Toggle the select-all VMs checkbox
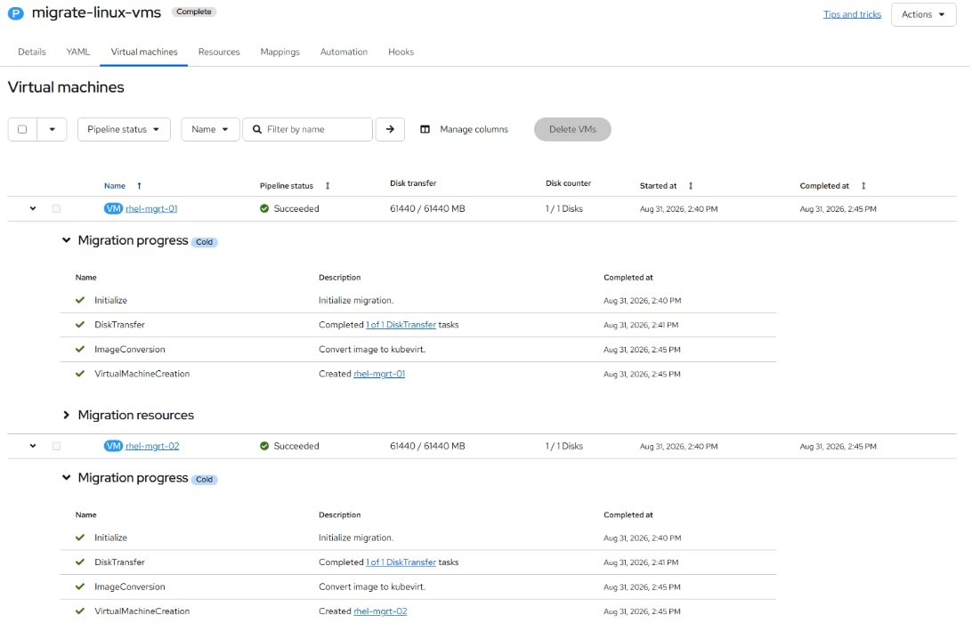 click(x=22, y=130)
